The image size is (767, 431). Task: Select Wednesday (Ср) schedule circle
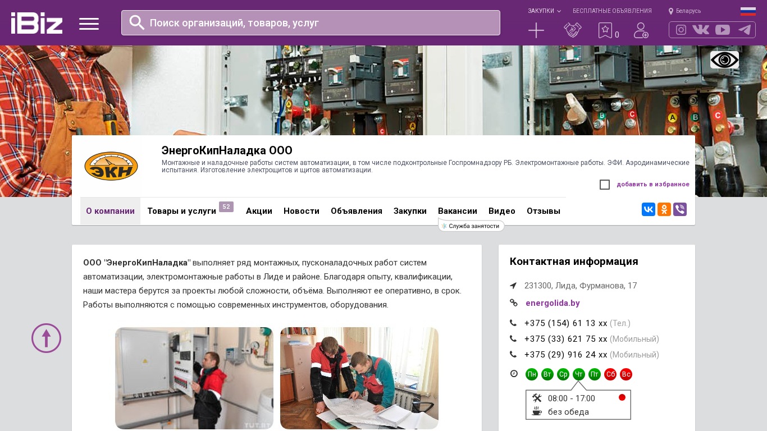pyautogui.click(x=563, y=374)
